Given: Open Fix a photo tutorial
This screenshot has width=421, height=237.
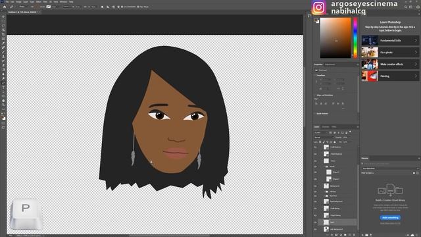Looking at the screenshot, I should pos(390,53).
